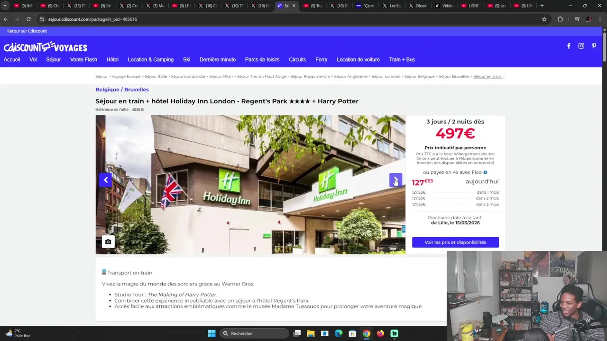This screenshot has width=607, height=341.
Task: Switch to the Vidéos TikTok tab
Action: click(444, 6)
